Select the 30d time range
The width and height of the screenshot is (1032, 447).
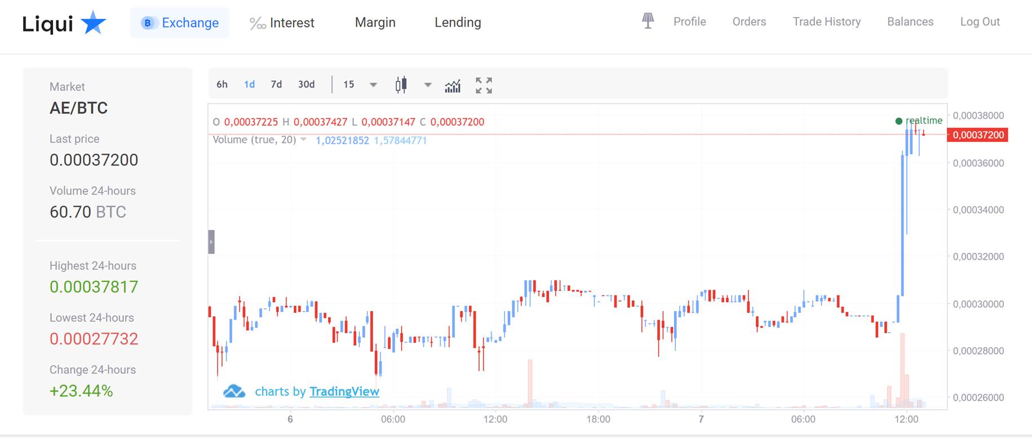[306, 85]
